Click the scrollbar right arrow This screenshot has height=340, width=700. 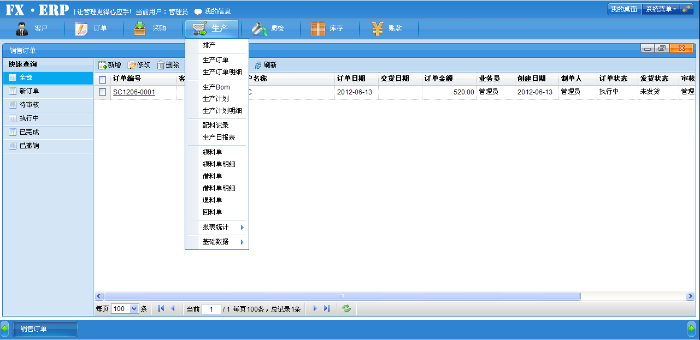691,296
